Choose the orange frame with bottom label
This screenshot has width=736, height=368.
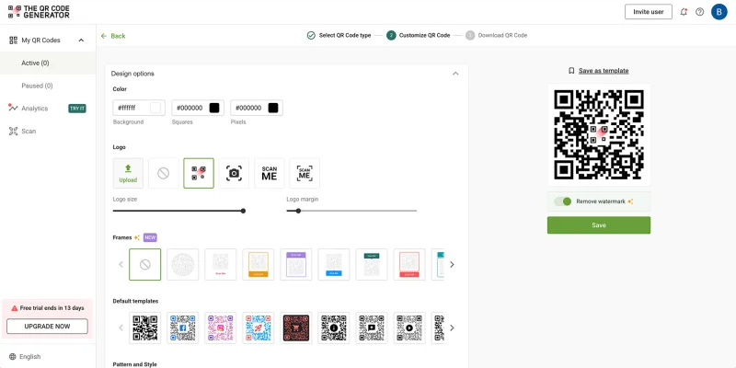point(259,265)
